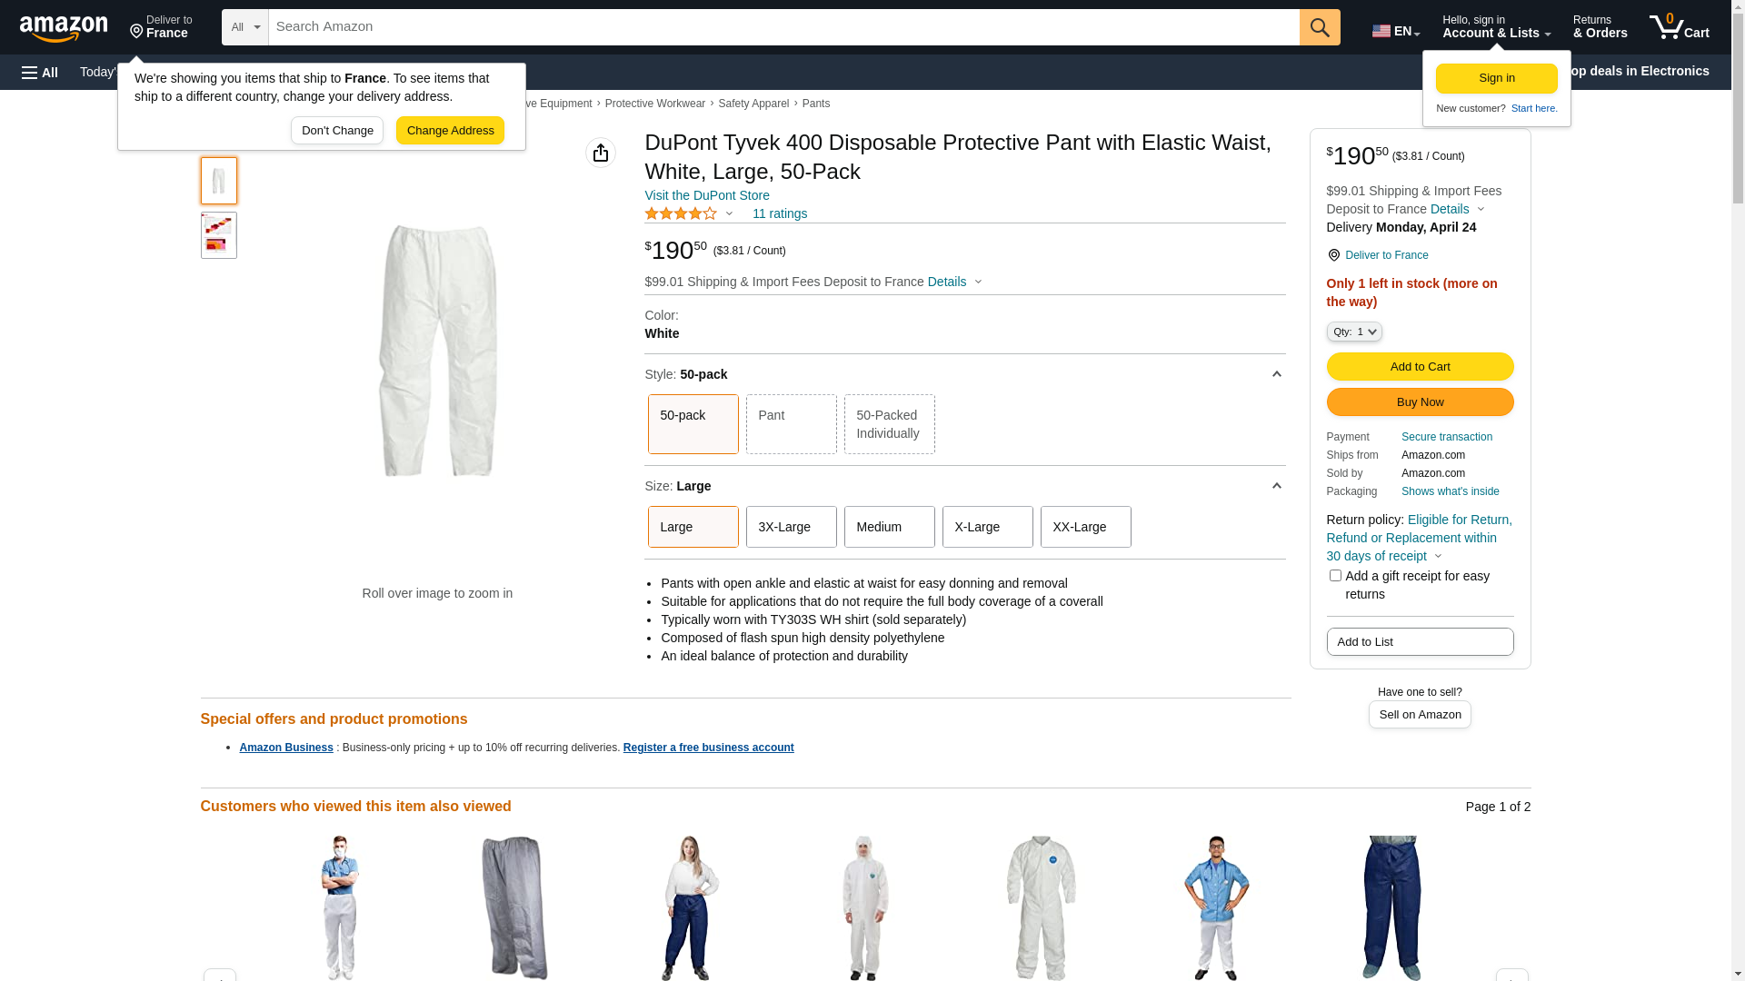
Task: Open the EN language flag selector
Action: (1395, 31)
